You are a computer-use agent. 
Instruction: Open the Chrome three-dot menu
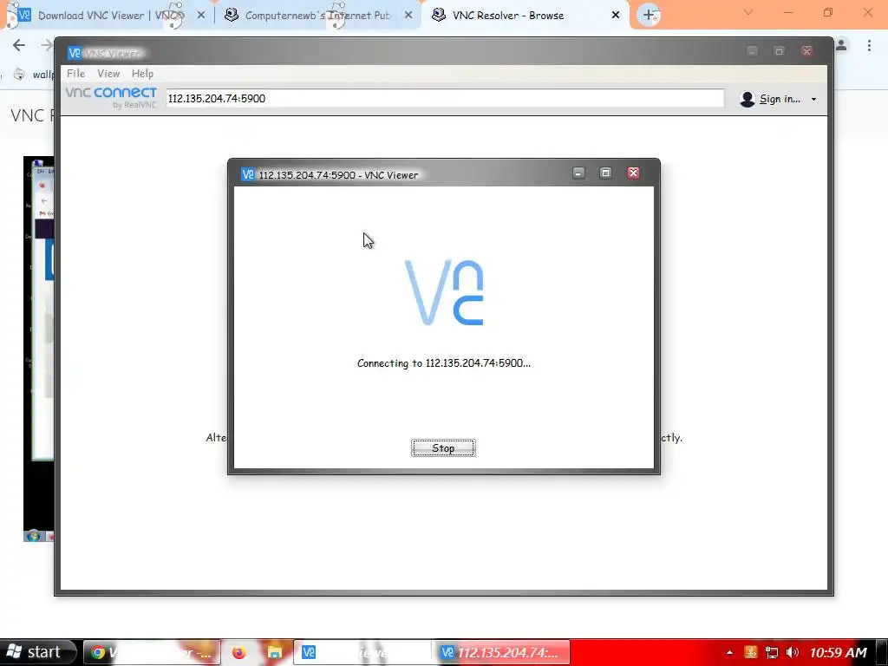point(869,45)
